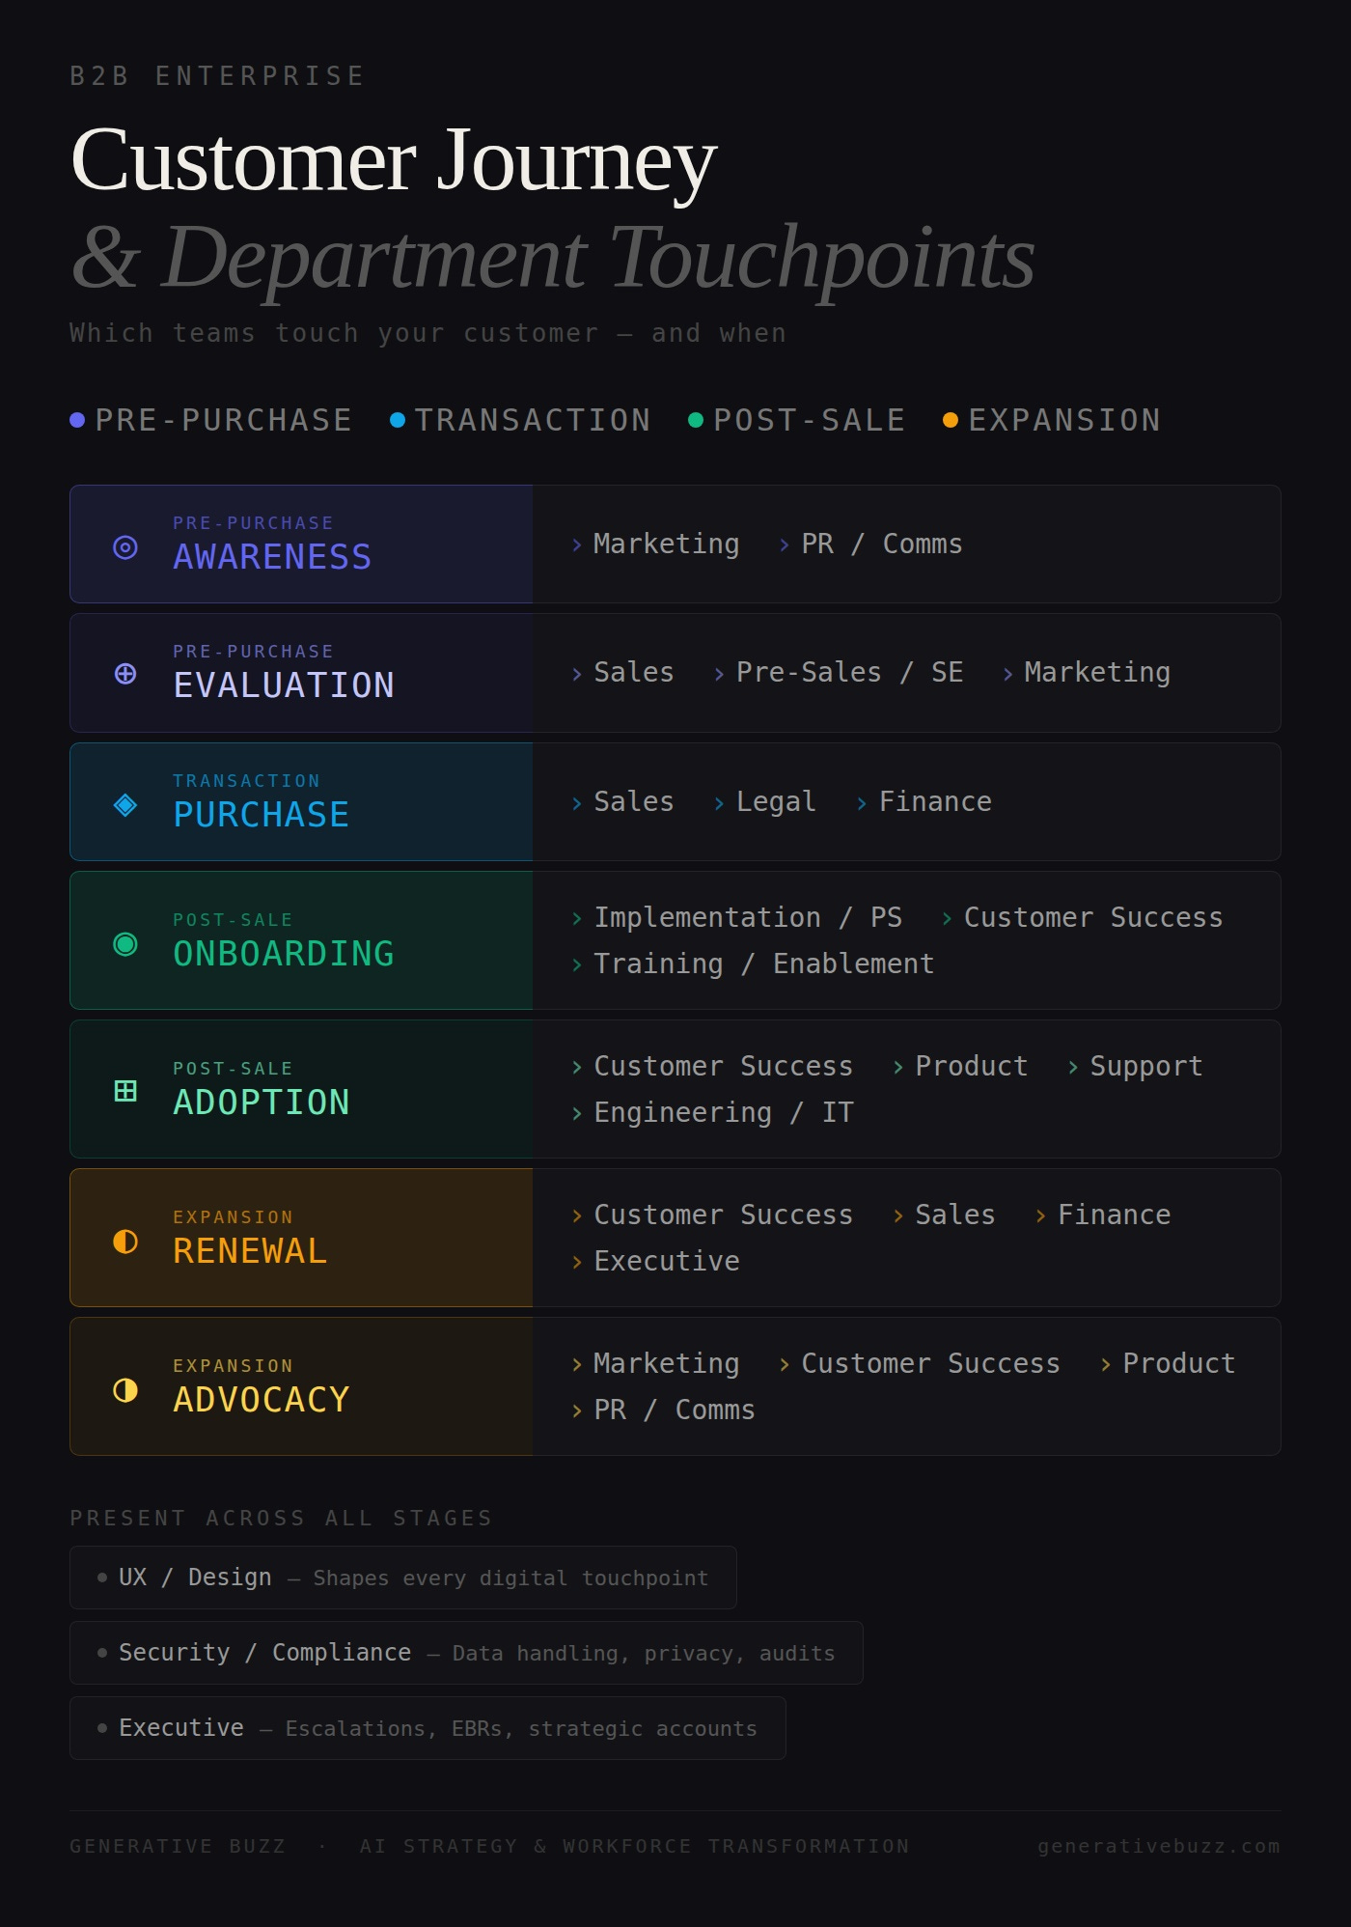The width and height of the screenshot is (1351, 1927).
Task: Click the Awareness stage target icon
Action: tap(125, 547)
